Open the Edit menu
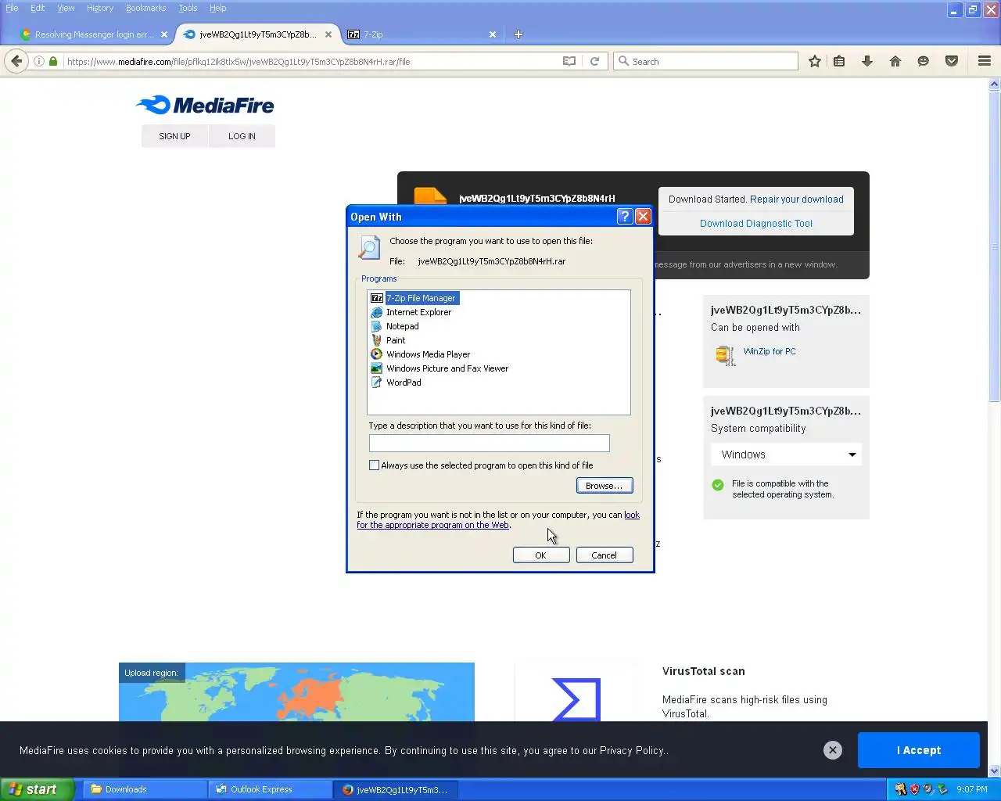Viewport: 1001px width, 801px height. pyautogui.click(x=38, y=8)
